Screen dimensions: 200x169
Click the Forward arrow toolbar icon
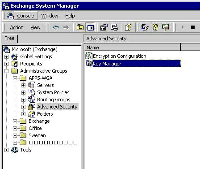[x=66, y=27]
